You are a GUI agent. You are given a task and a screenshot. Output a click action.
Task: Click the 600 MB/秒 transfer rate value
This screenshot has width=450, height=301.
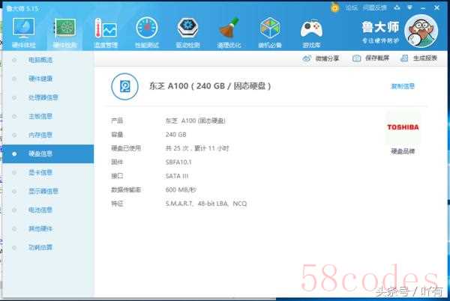(181, 189)
